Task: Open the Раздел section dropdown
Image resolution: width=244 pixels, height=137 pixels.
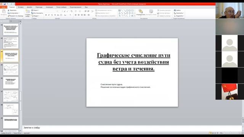Action: click(35, 16)
